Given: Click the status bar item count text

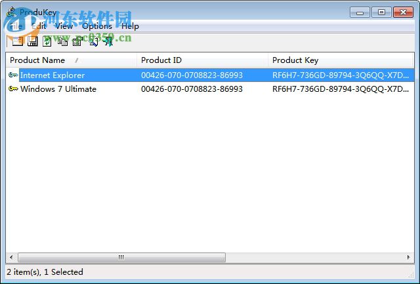Looking at the screenshot, I should [x=45, y=272].
